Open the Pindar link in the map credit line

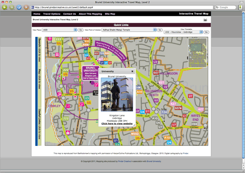coord(185,153)
